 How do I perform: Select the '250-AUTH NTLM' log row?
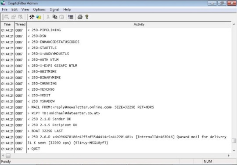pyautogui.click(x=116, y=60)
